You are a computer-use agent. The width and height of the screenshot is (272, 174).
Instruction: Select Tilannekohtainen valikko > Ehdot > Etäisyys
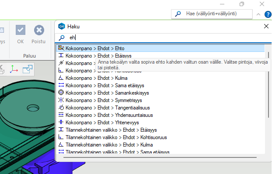click(160, 130)
